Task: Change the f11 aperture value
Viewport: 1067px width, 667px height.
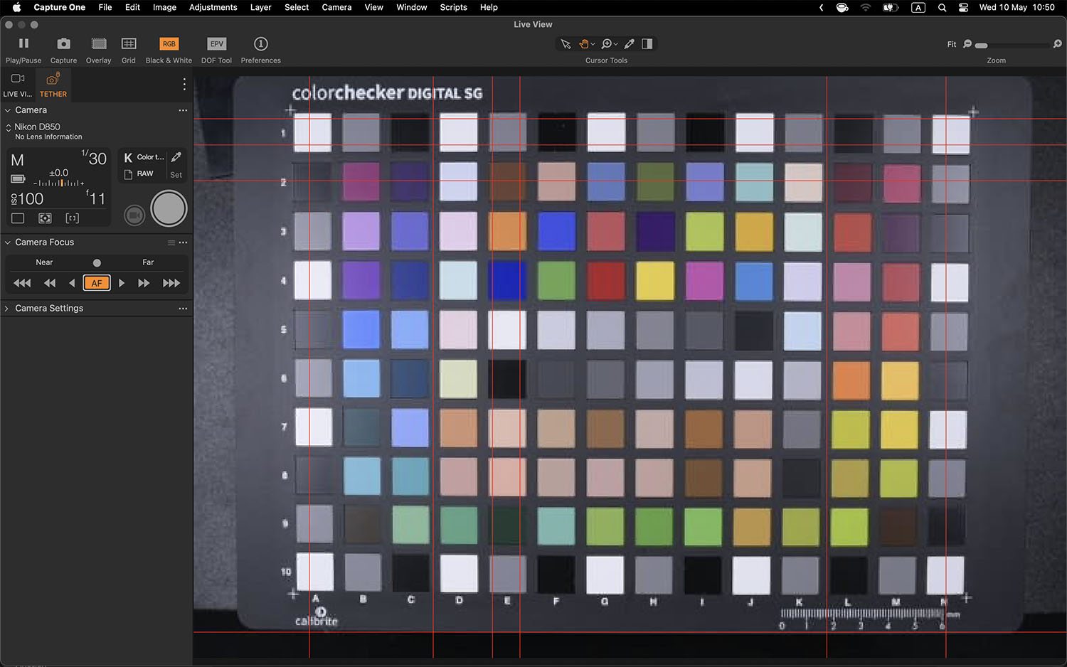Action: 96,198
